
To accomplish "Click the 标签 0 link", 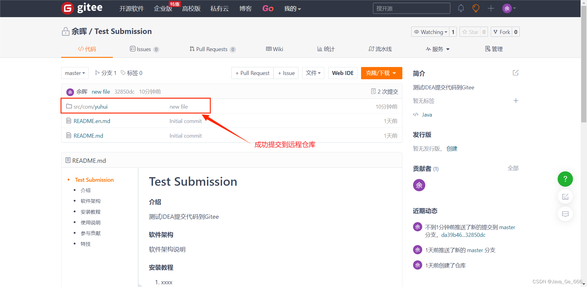I will coord(132,73).
